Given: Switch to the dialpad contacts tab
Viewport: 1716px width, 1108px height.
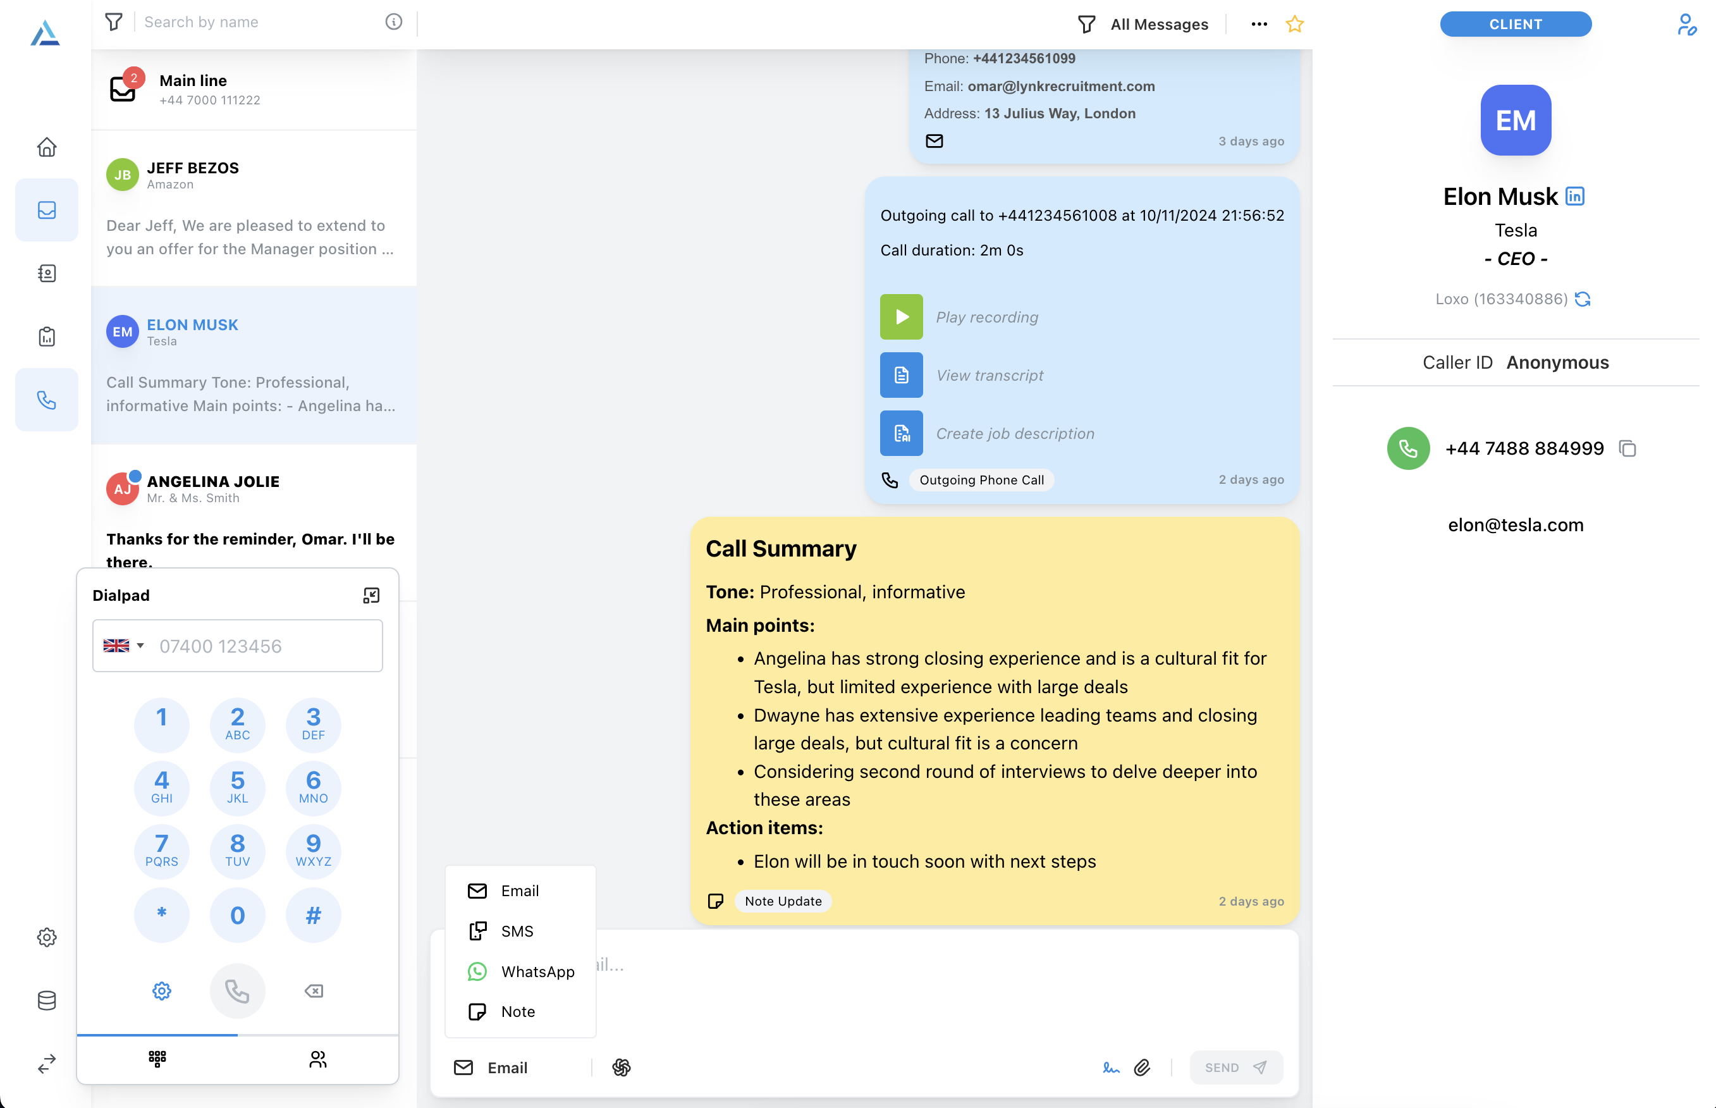Looking at the screenshot, I should (318, 1059).
